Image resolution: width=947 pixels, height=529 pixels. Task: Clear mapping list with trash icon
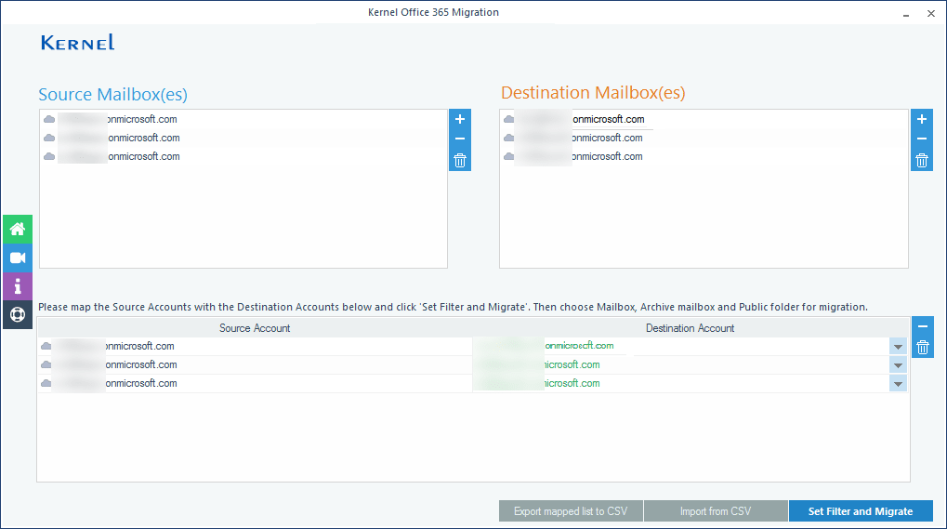[922, 347]
